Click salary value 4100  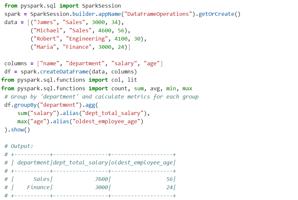pos(121,39)
